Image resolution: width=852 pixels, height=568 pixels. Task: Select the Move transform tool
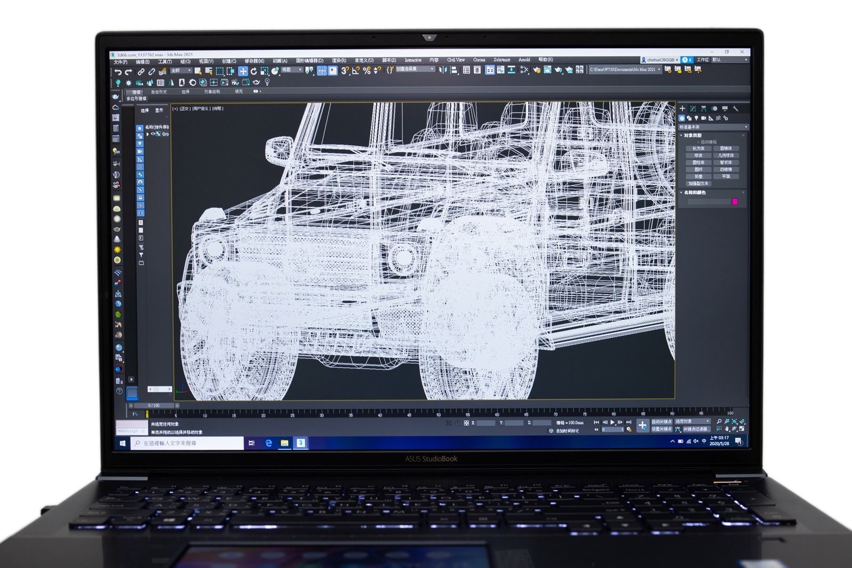243,71
